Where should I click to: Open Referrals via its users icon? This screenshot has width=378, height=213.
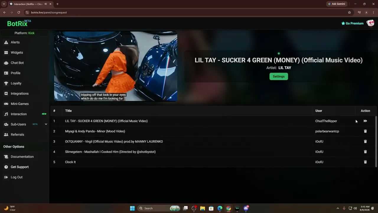pos(6,135)
